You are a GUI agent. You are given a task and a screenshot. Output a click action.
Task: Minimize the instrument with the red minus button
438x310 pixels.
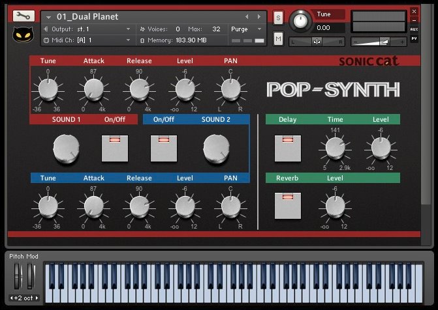tap(414, 20)
